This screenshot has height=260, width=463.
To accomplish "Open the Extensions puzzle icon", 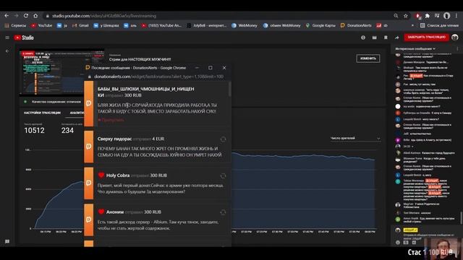I will click(428, 16).
